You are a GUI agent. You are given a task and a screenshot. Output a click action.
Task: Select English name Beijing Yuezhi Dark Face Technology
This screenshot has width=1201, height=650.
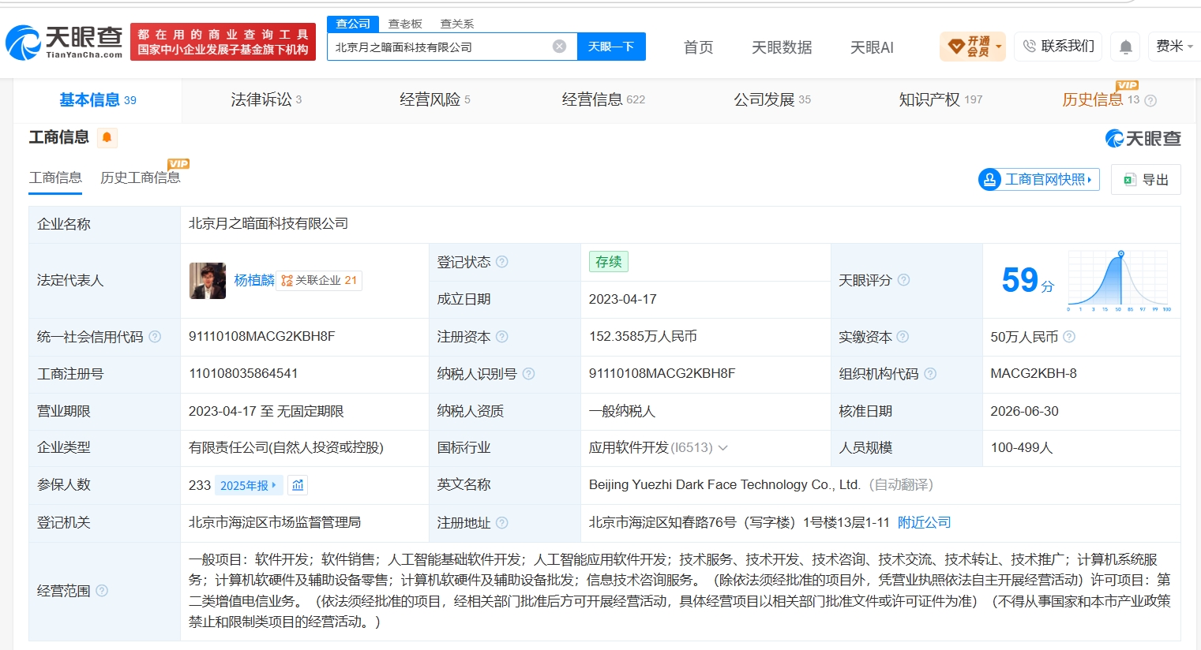click(x=724, y=484)
